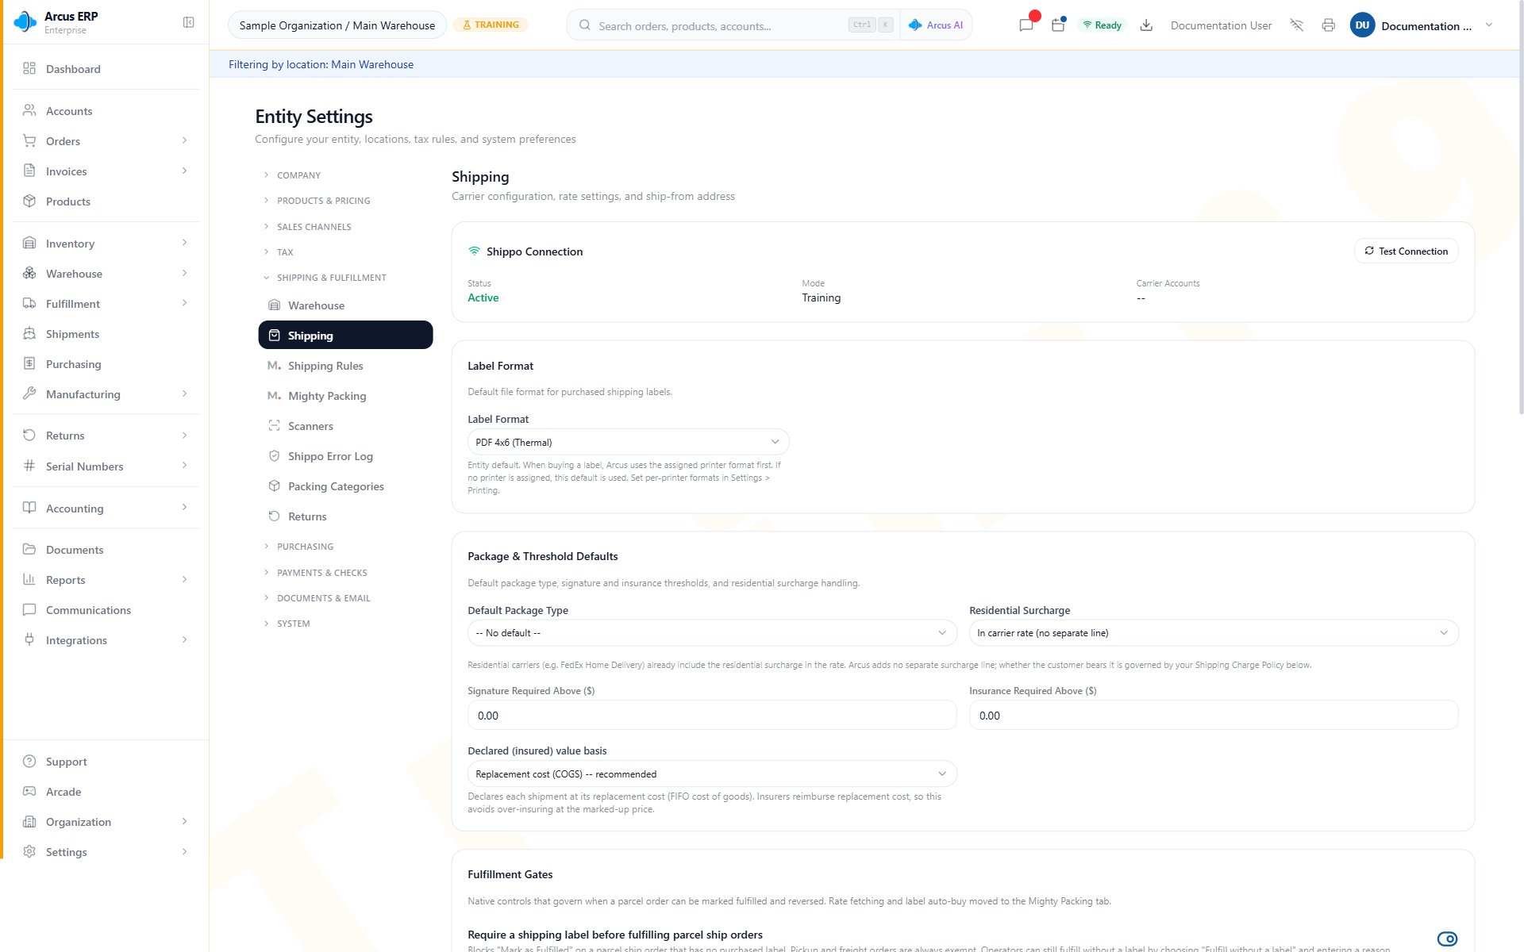
Task: Expand Invoices submenu in sidebar
Action: (184, 171)
